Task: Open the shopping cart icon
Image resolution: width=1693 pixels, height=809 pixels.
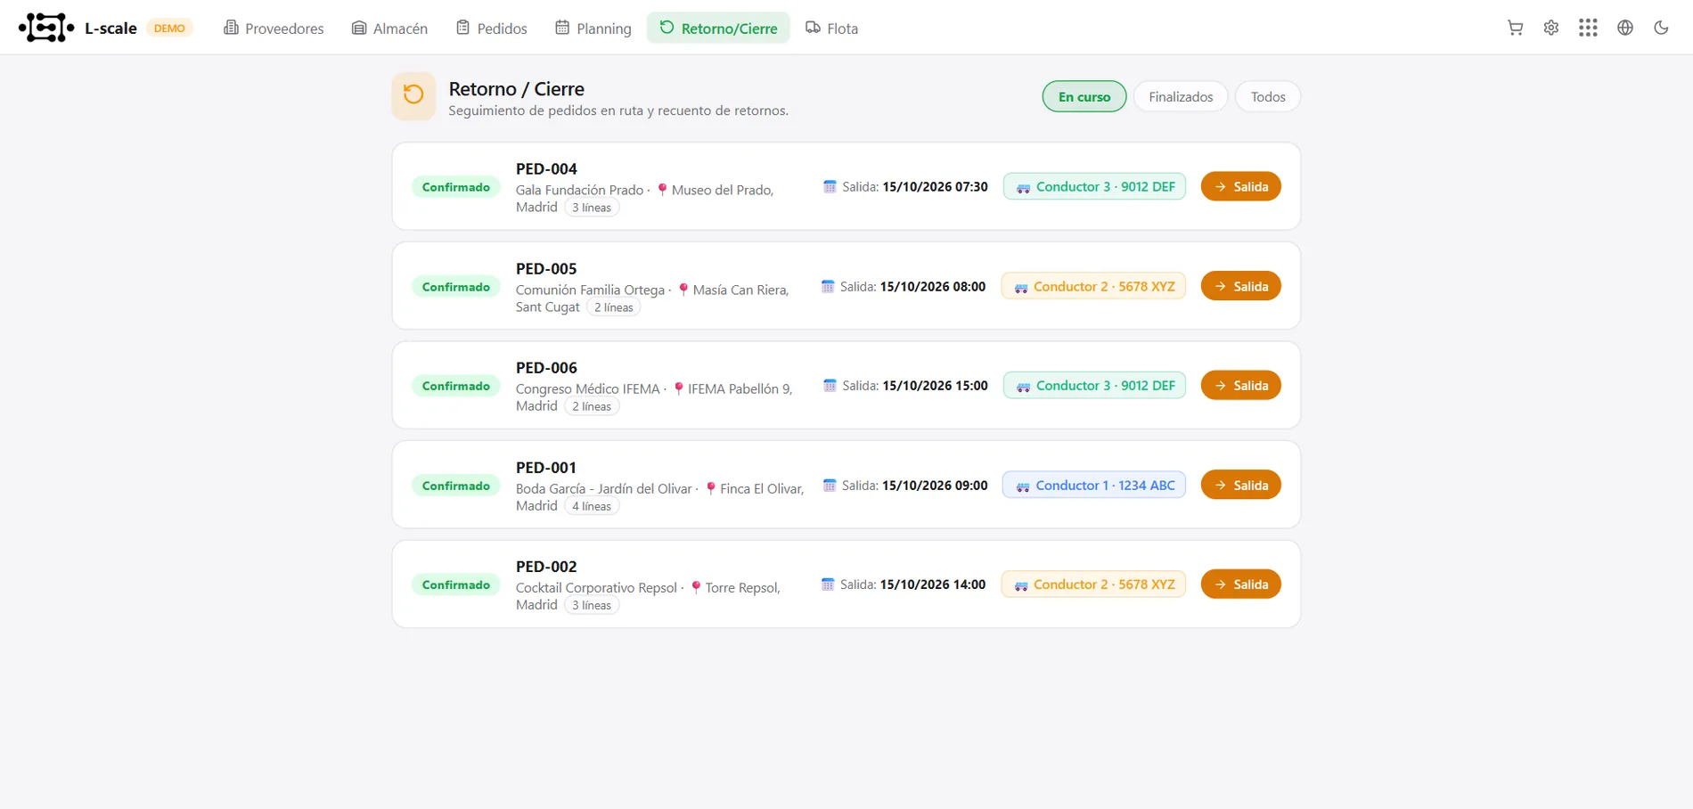Action: point(1515,28)
